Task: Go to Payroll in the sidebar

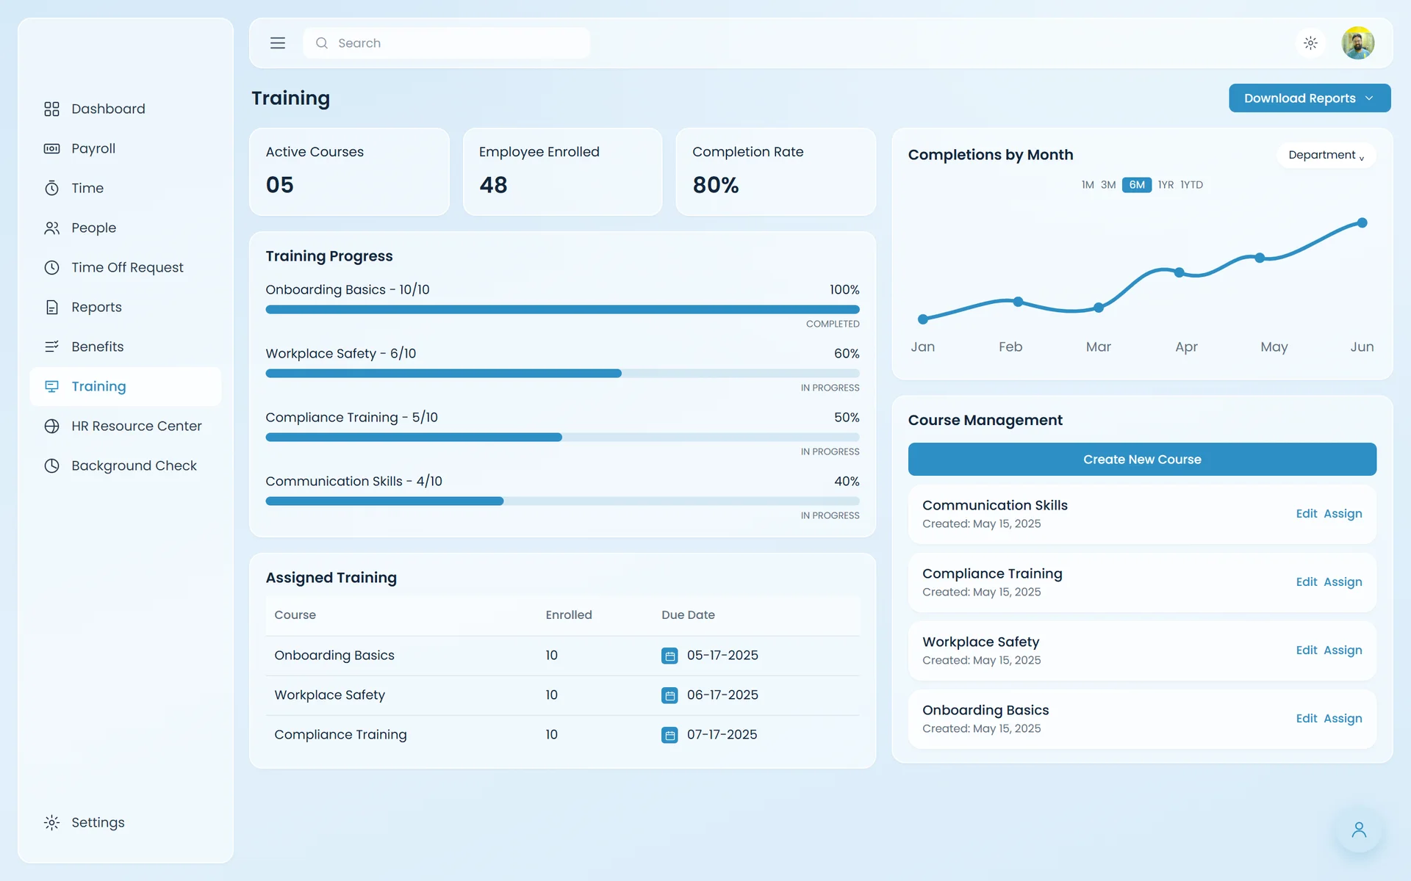Action: [125, 148]
